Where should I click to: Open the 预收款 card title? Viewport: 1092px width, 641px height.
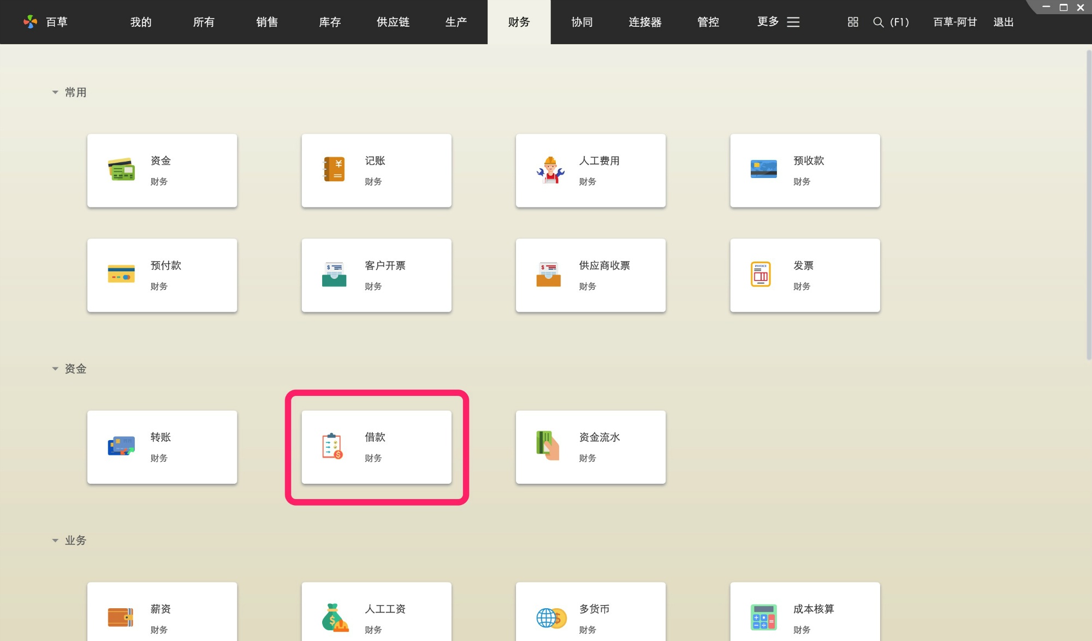click(809, 161)
